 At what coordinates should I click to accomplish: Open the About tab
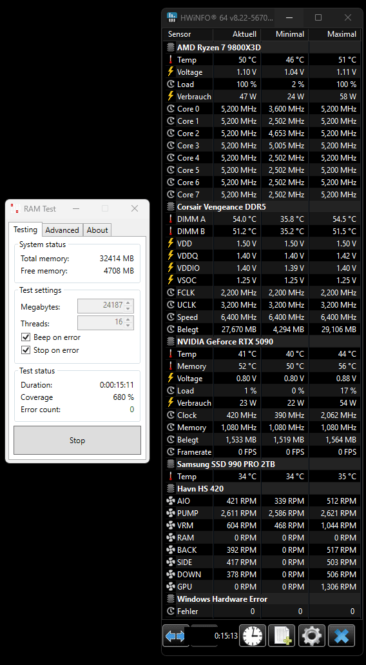97,230
